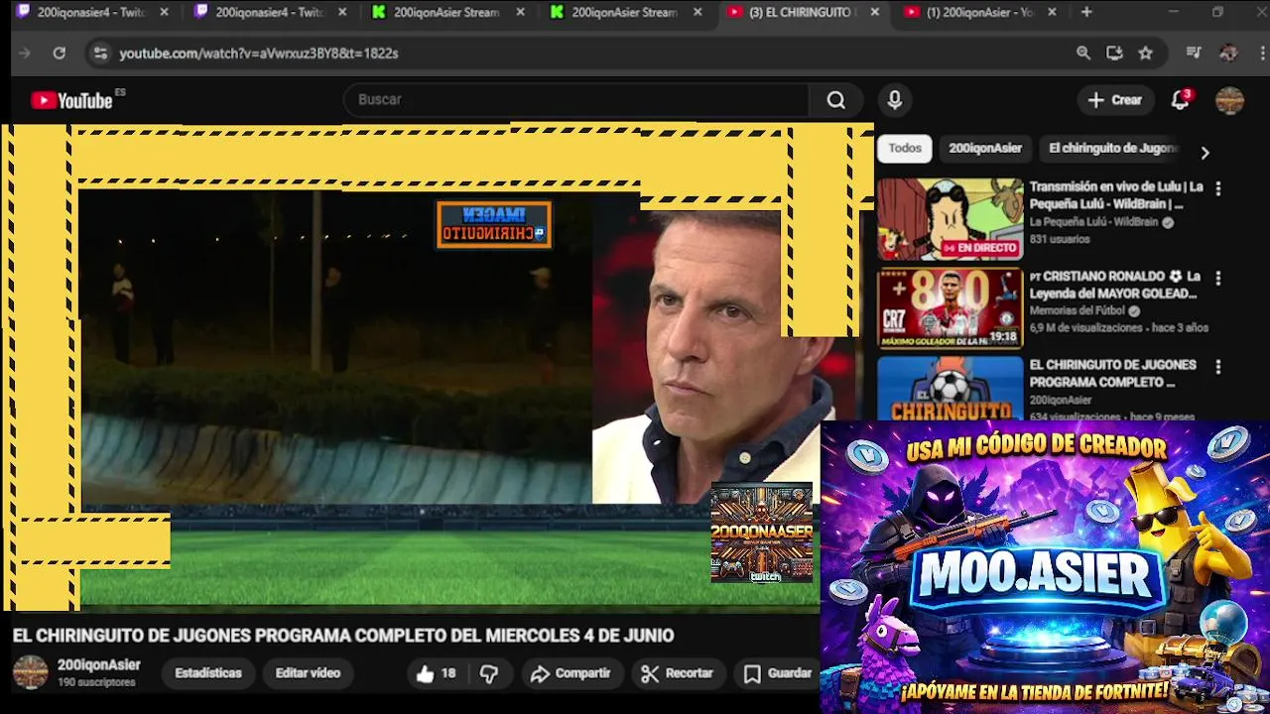This screenshot has height=714, width=1270.
Task: Like the video with thumbs up
Action: (x=437, y=673)
